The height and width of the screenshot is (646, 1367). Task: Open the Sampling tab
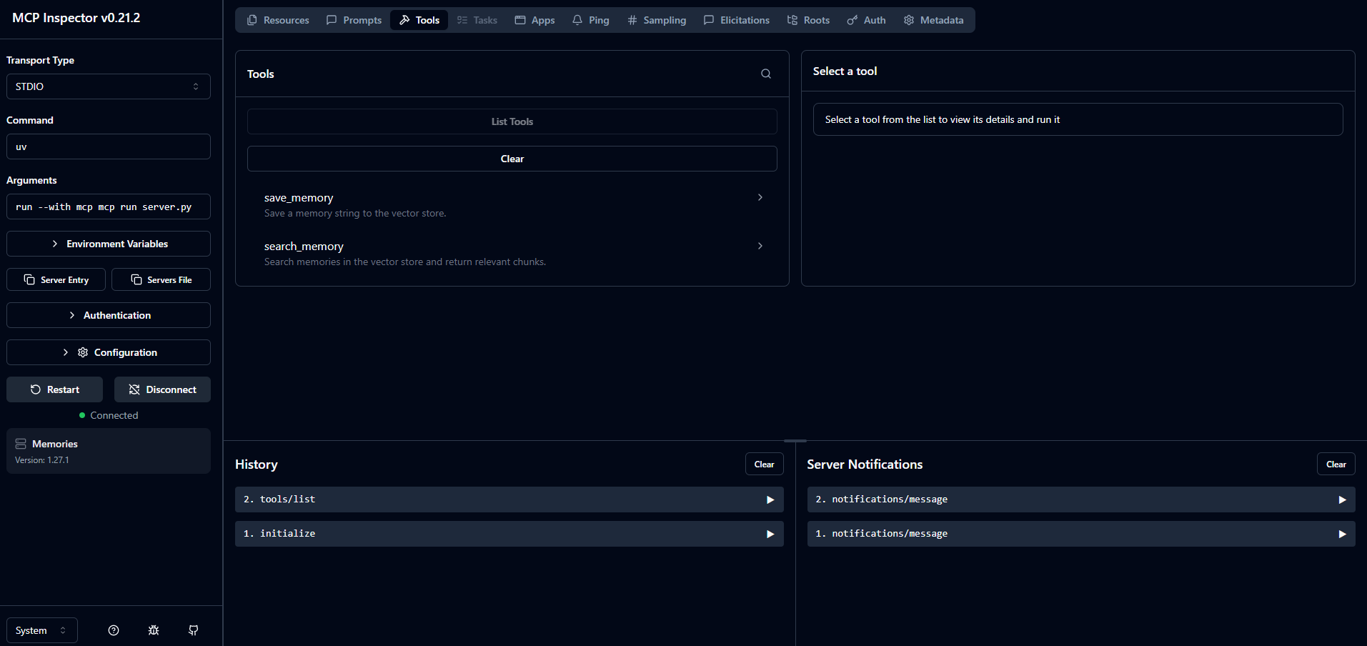657,20
